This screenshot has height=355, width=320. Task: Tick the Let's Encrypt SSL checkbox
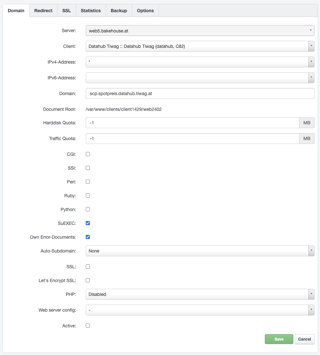88,280
